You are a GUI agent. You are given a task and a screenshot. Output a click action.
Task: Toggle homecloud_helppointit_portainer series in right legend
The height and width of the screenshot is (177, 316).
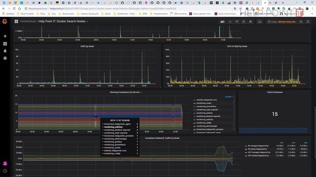click(209, 129)
